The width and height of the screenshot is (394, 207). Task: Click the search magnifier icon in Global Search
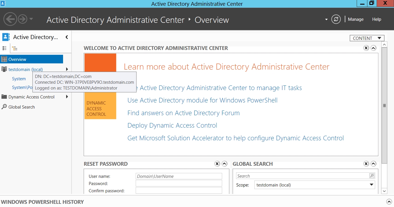(372, 176)
